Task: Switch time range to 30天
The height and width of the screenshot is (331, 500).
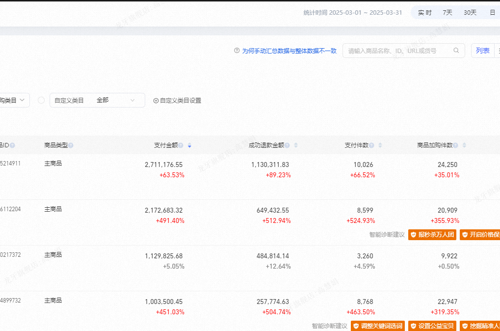Action: [x=470, y=13]
